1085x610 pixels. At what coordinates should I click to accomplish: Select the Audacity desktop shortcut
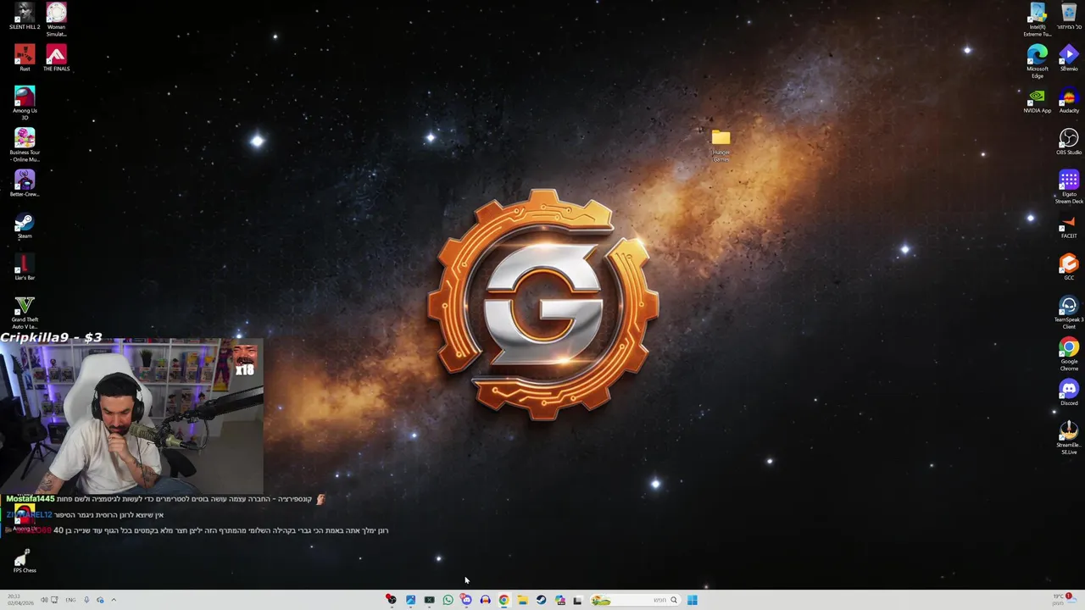point(1069,100)
